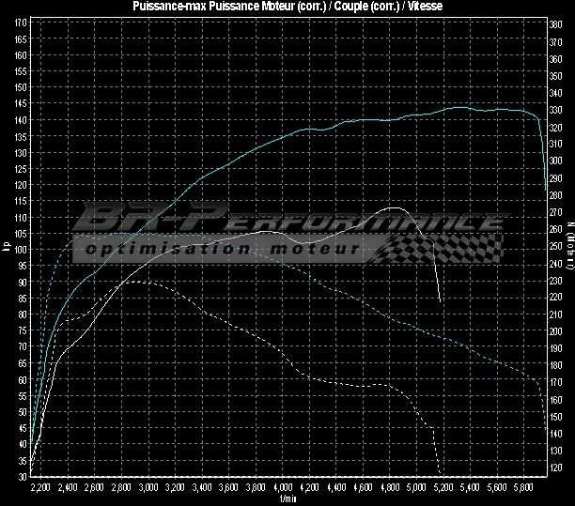Click the 250 value on the right axis

pos(556,247)
